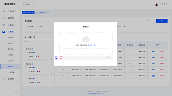Edit integer with pencil icon
Screen dimensions: 172x96
(35, 56)
